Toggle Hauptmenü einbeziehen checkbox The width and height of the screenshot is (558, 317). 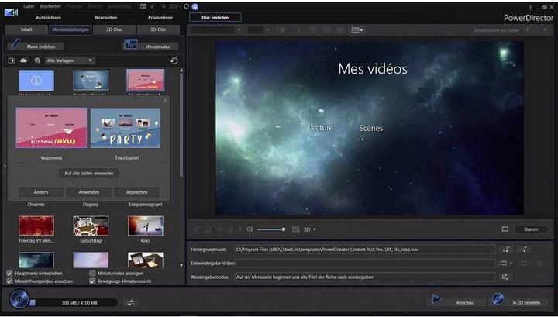coord(9,274)
